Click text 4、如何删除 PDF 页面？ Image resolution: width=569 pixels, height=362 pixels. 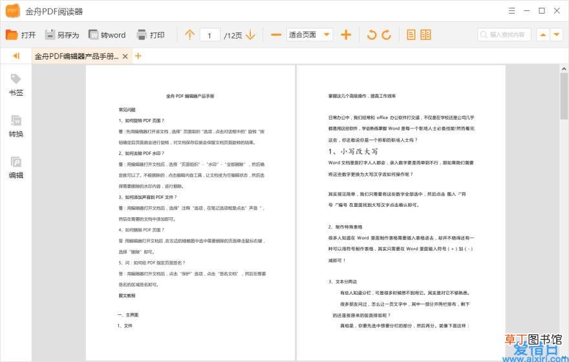pyautogui.click(x=141, y=230)
